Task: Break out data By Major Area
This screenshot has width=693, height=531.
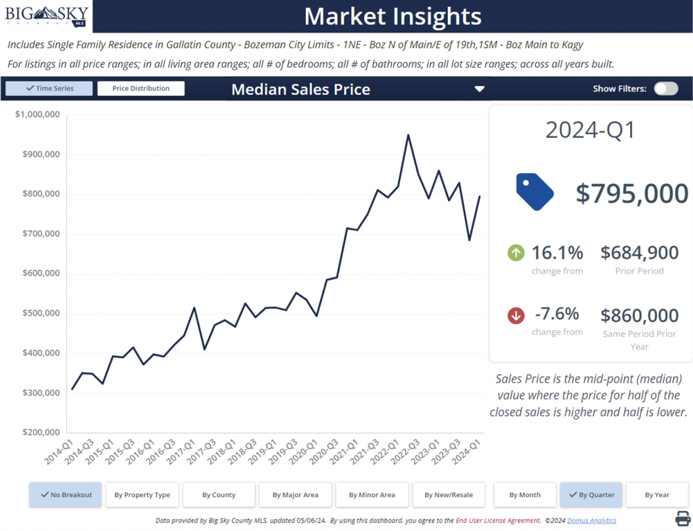Action: tap(295, 495)
